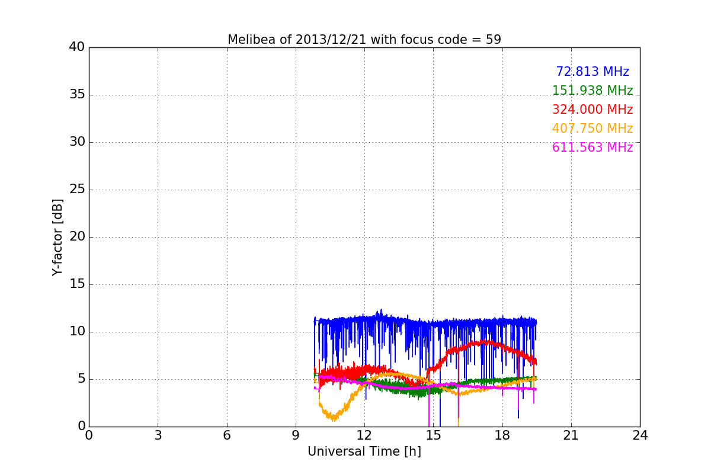Select the blue 72.813 MHz legend label

pyautogui.click(x=592, y=72)
